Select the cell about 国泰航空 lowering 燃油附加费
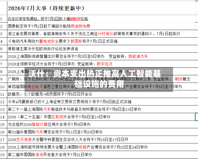This screenshot has height=159, width=198. tap(101, 26)
